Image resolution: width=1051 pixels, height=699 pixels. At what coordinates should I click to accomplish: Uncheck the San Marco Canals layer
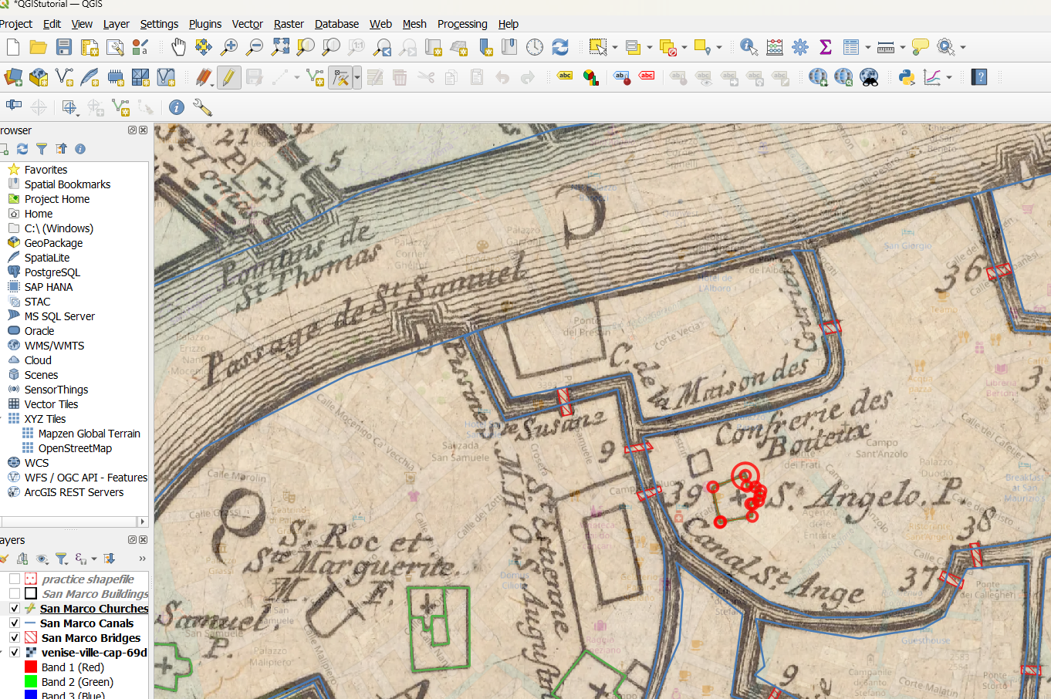(15, 623)
